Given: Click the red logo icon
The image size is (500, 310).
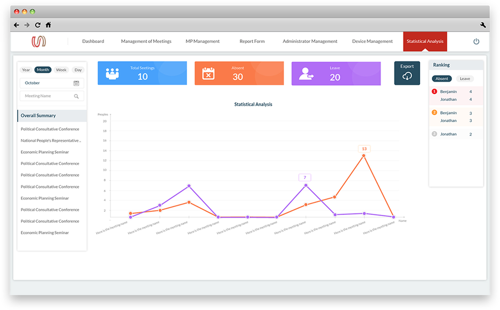Looking at the screenshot, I should click(39, 41).
